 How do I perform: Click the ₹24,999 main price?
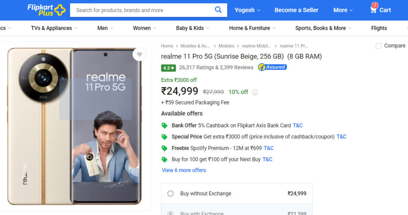point(180,91)
